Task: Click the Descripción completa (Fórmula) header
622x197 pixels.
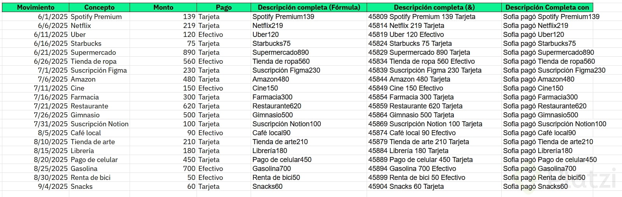Action: click(309, 7)
